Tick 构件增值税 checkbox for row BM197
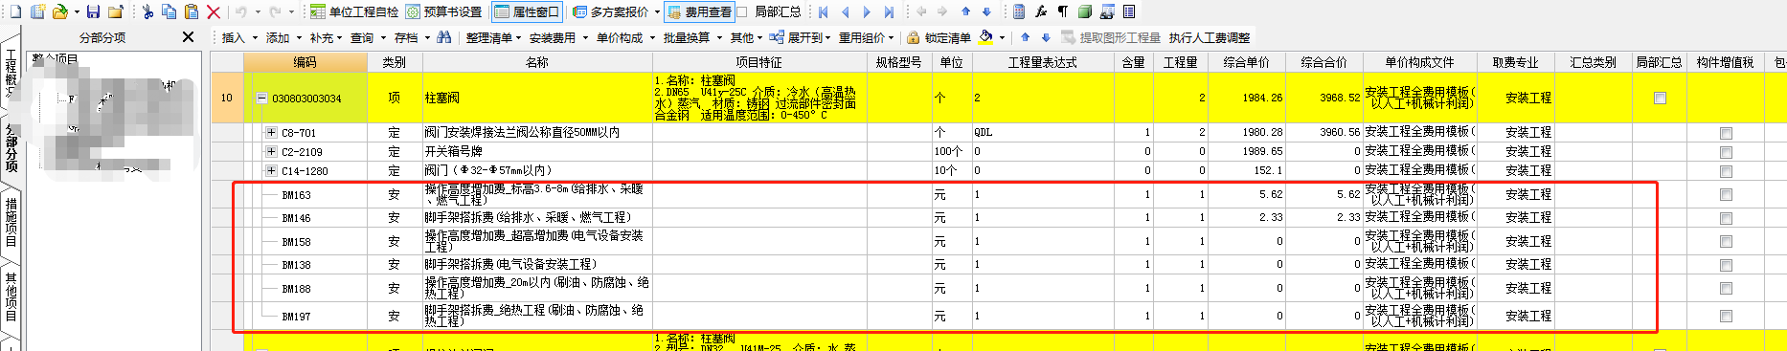Viewport: 1787px width, 351px height. (1726, 316)
